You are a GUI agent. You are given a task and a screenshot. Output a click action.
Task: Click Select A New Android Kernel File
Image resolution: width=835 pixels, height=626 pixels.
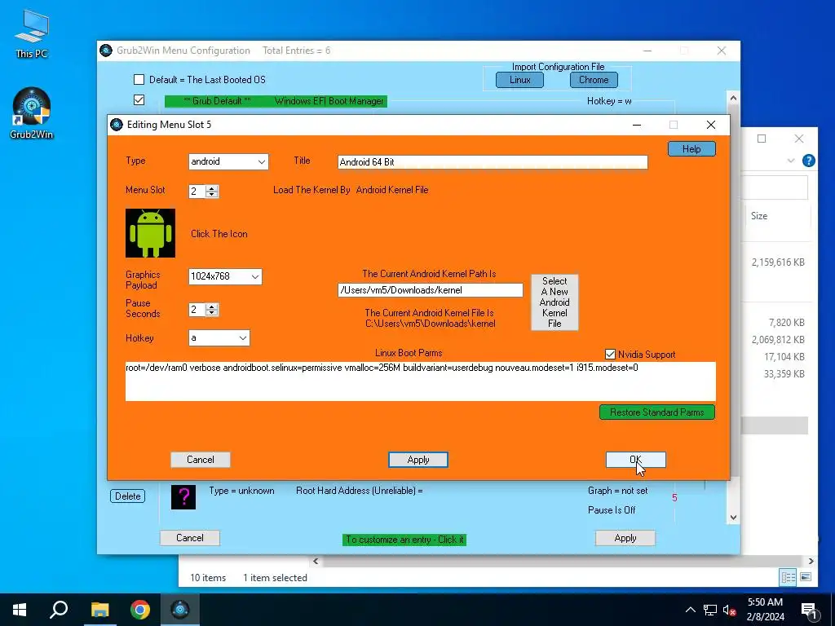554,302
